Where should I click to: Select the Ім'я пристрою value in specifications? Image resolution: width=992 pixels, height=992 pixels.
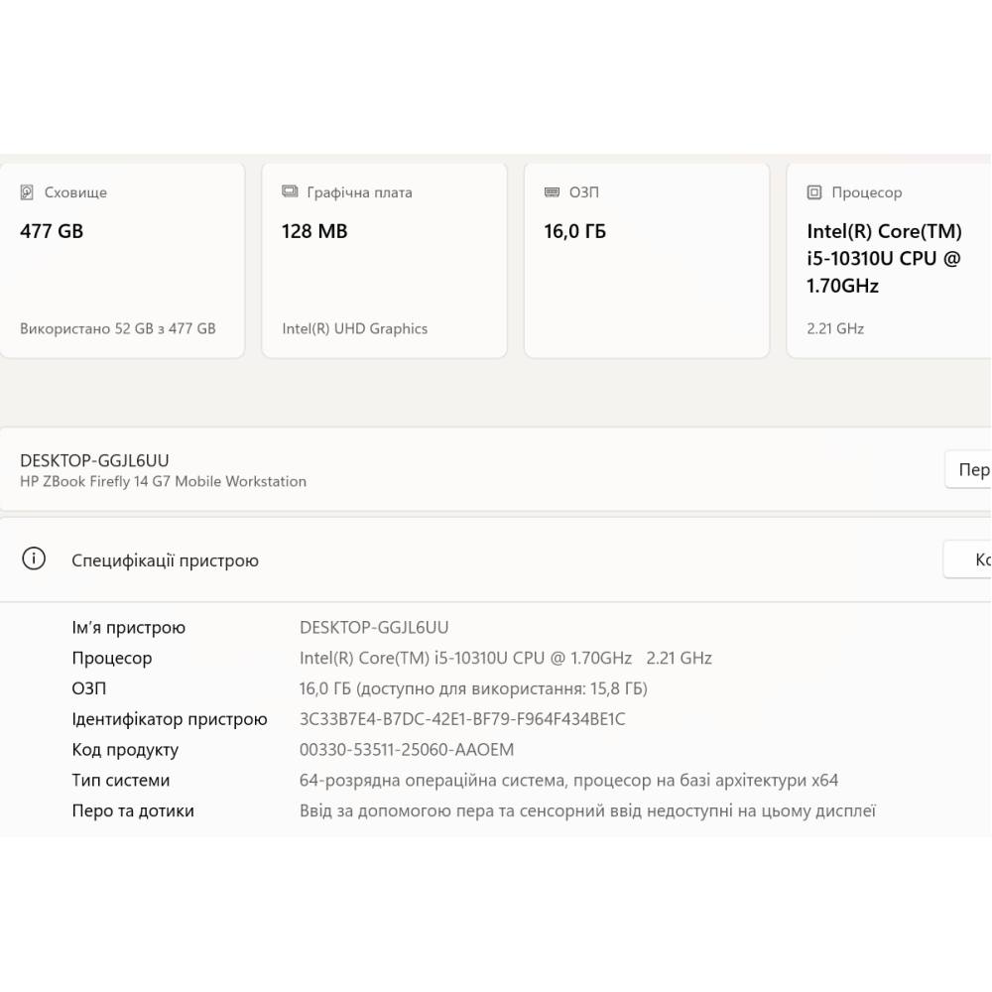pyautogui.click(x=374, y=627)
